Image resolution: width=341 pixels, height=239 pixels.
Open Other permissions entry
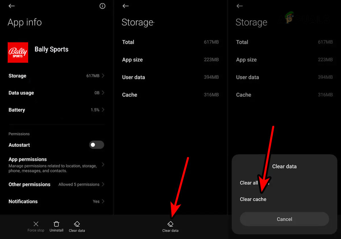tap(57, 184)
